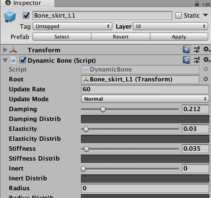Click the Inspector lock icon
This screenshot has width=211, height=198.
[197, 4]
